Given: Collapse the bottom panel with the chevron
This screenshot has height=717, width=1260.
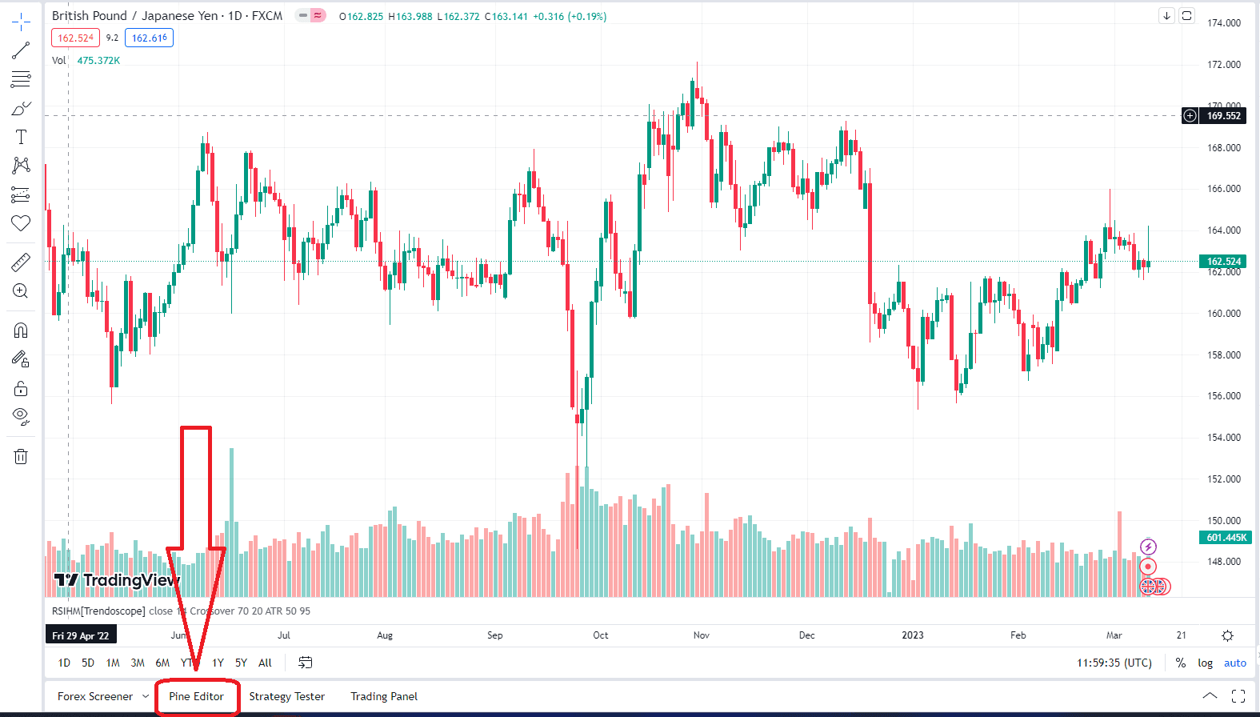Looking at the screenshot, I should coord(1210,696).
